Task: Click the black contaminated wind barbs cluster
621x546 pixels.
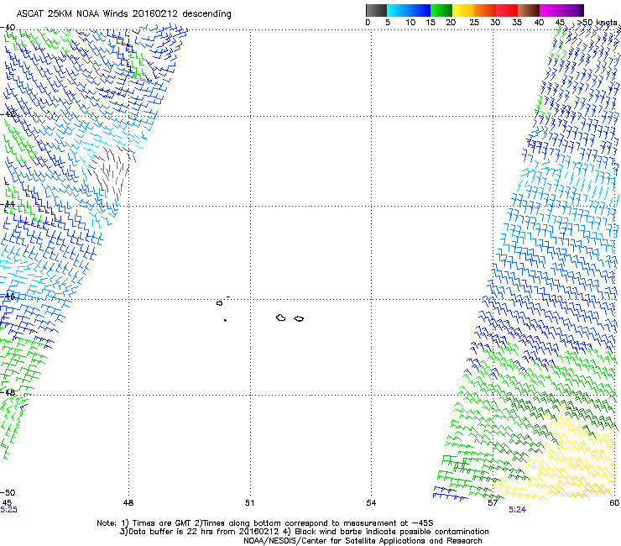Action: pyautogui.click(x=112, y=171)
